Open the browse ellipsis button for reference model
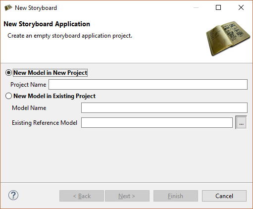This screenshot has height=209, width=253. pos(241,123)
